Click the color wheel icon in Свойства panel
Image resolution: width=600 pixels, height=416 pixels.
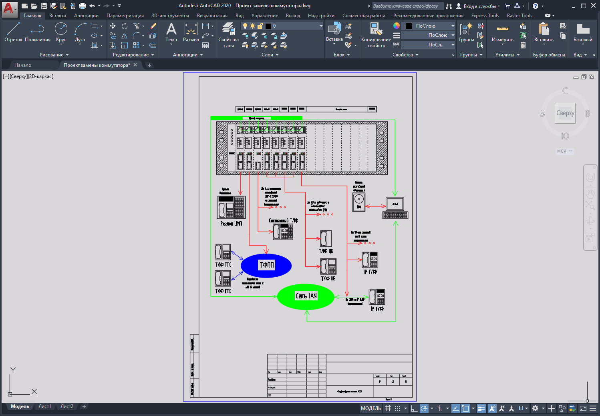pos(397,26)
